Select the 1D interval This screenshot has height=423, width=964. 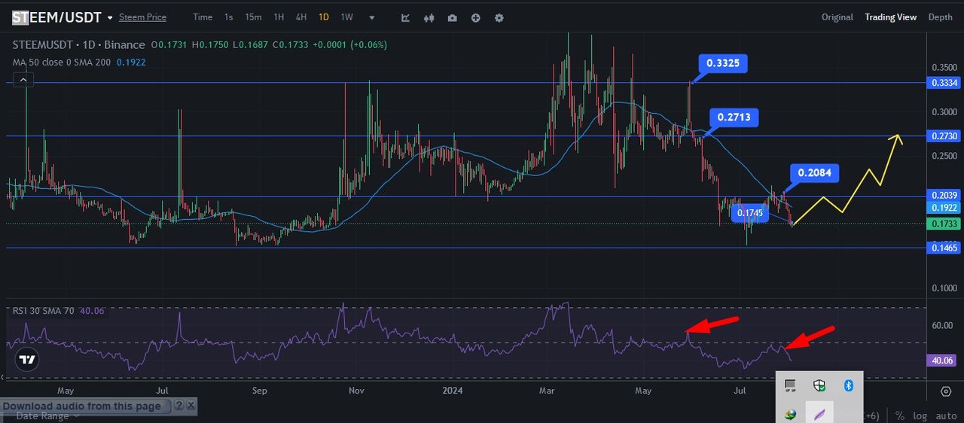[324, 17]
